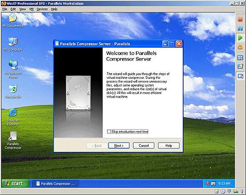Open the View menu
246x195 pixels.
(22, 9)
